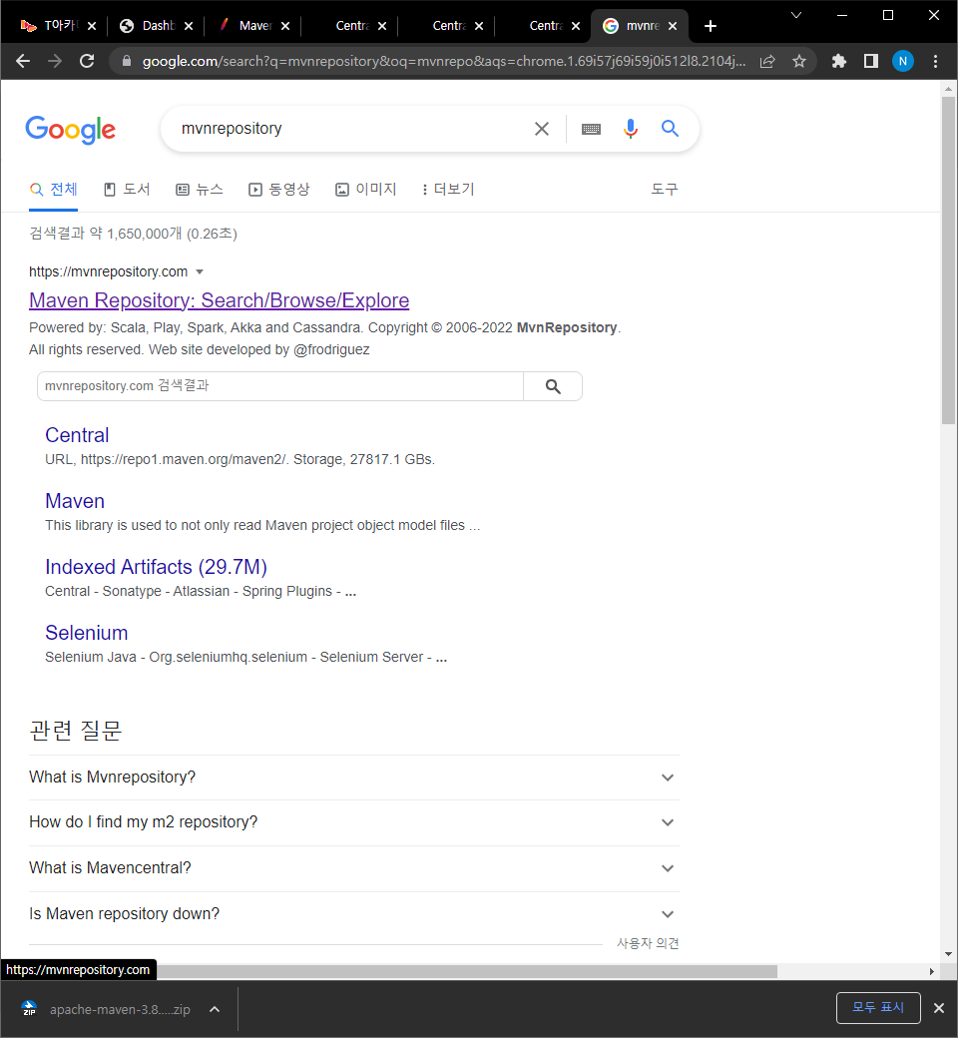Open the Maven sitelink

point(75,501)
